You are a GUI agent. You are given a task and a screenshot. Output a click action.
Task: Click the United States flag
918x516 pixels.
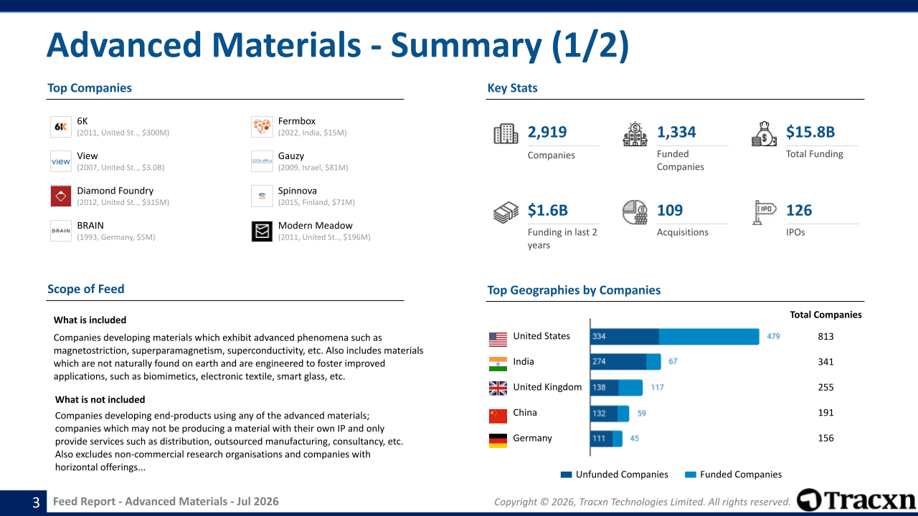click(x=498, y=338)
